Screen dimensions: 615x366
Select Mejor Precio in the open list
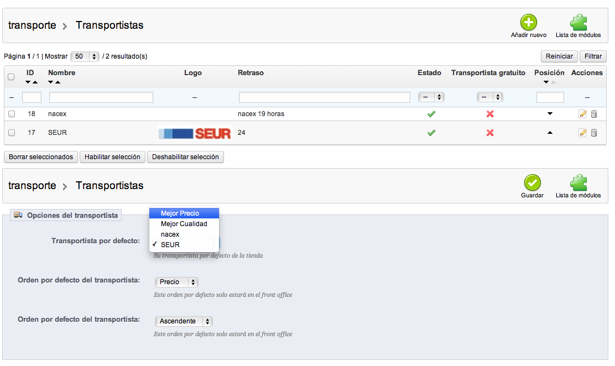[x=180, y=213]
